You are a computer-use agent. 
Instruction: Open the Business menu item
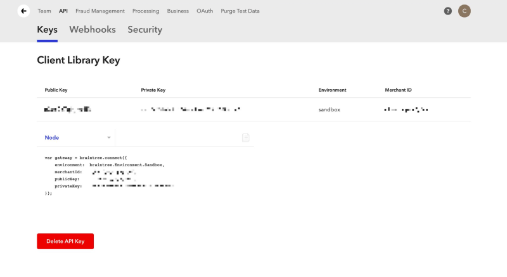coord(177,11)
